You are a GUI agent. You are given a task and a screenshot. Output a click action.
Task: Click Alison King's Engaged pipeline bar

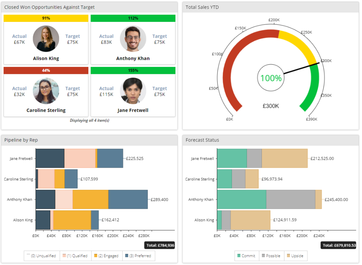[72, 220]
